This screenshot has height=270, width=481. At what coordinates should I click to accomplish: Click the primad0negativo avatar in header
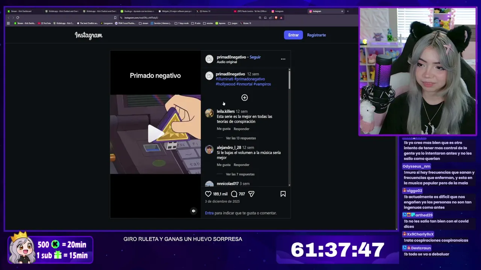pos(209,59)
